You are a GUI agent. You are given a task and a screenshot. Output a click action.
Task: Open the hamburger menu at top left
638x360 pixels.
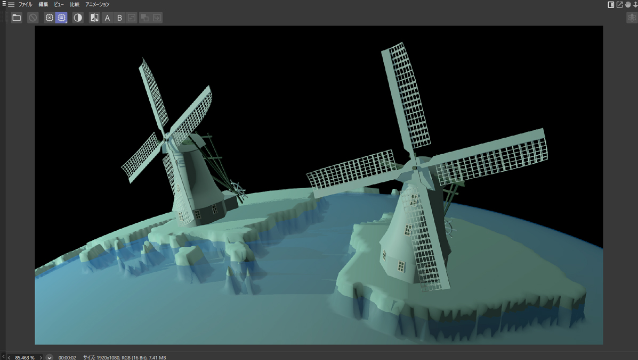[x=11, y=4]
